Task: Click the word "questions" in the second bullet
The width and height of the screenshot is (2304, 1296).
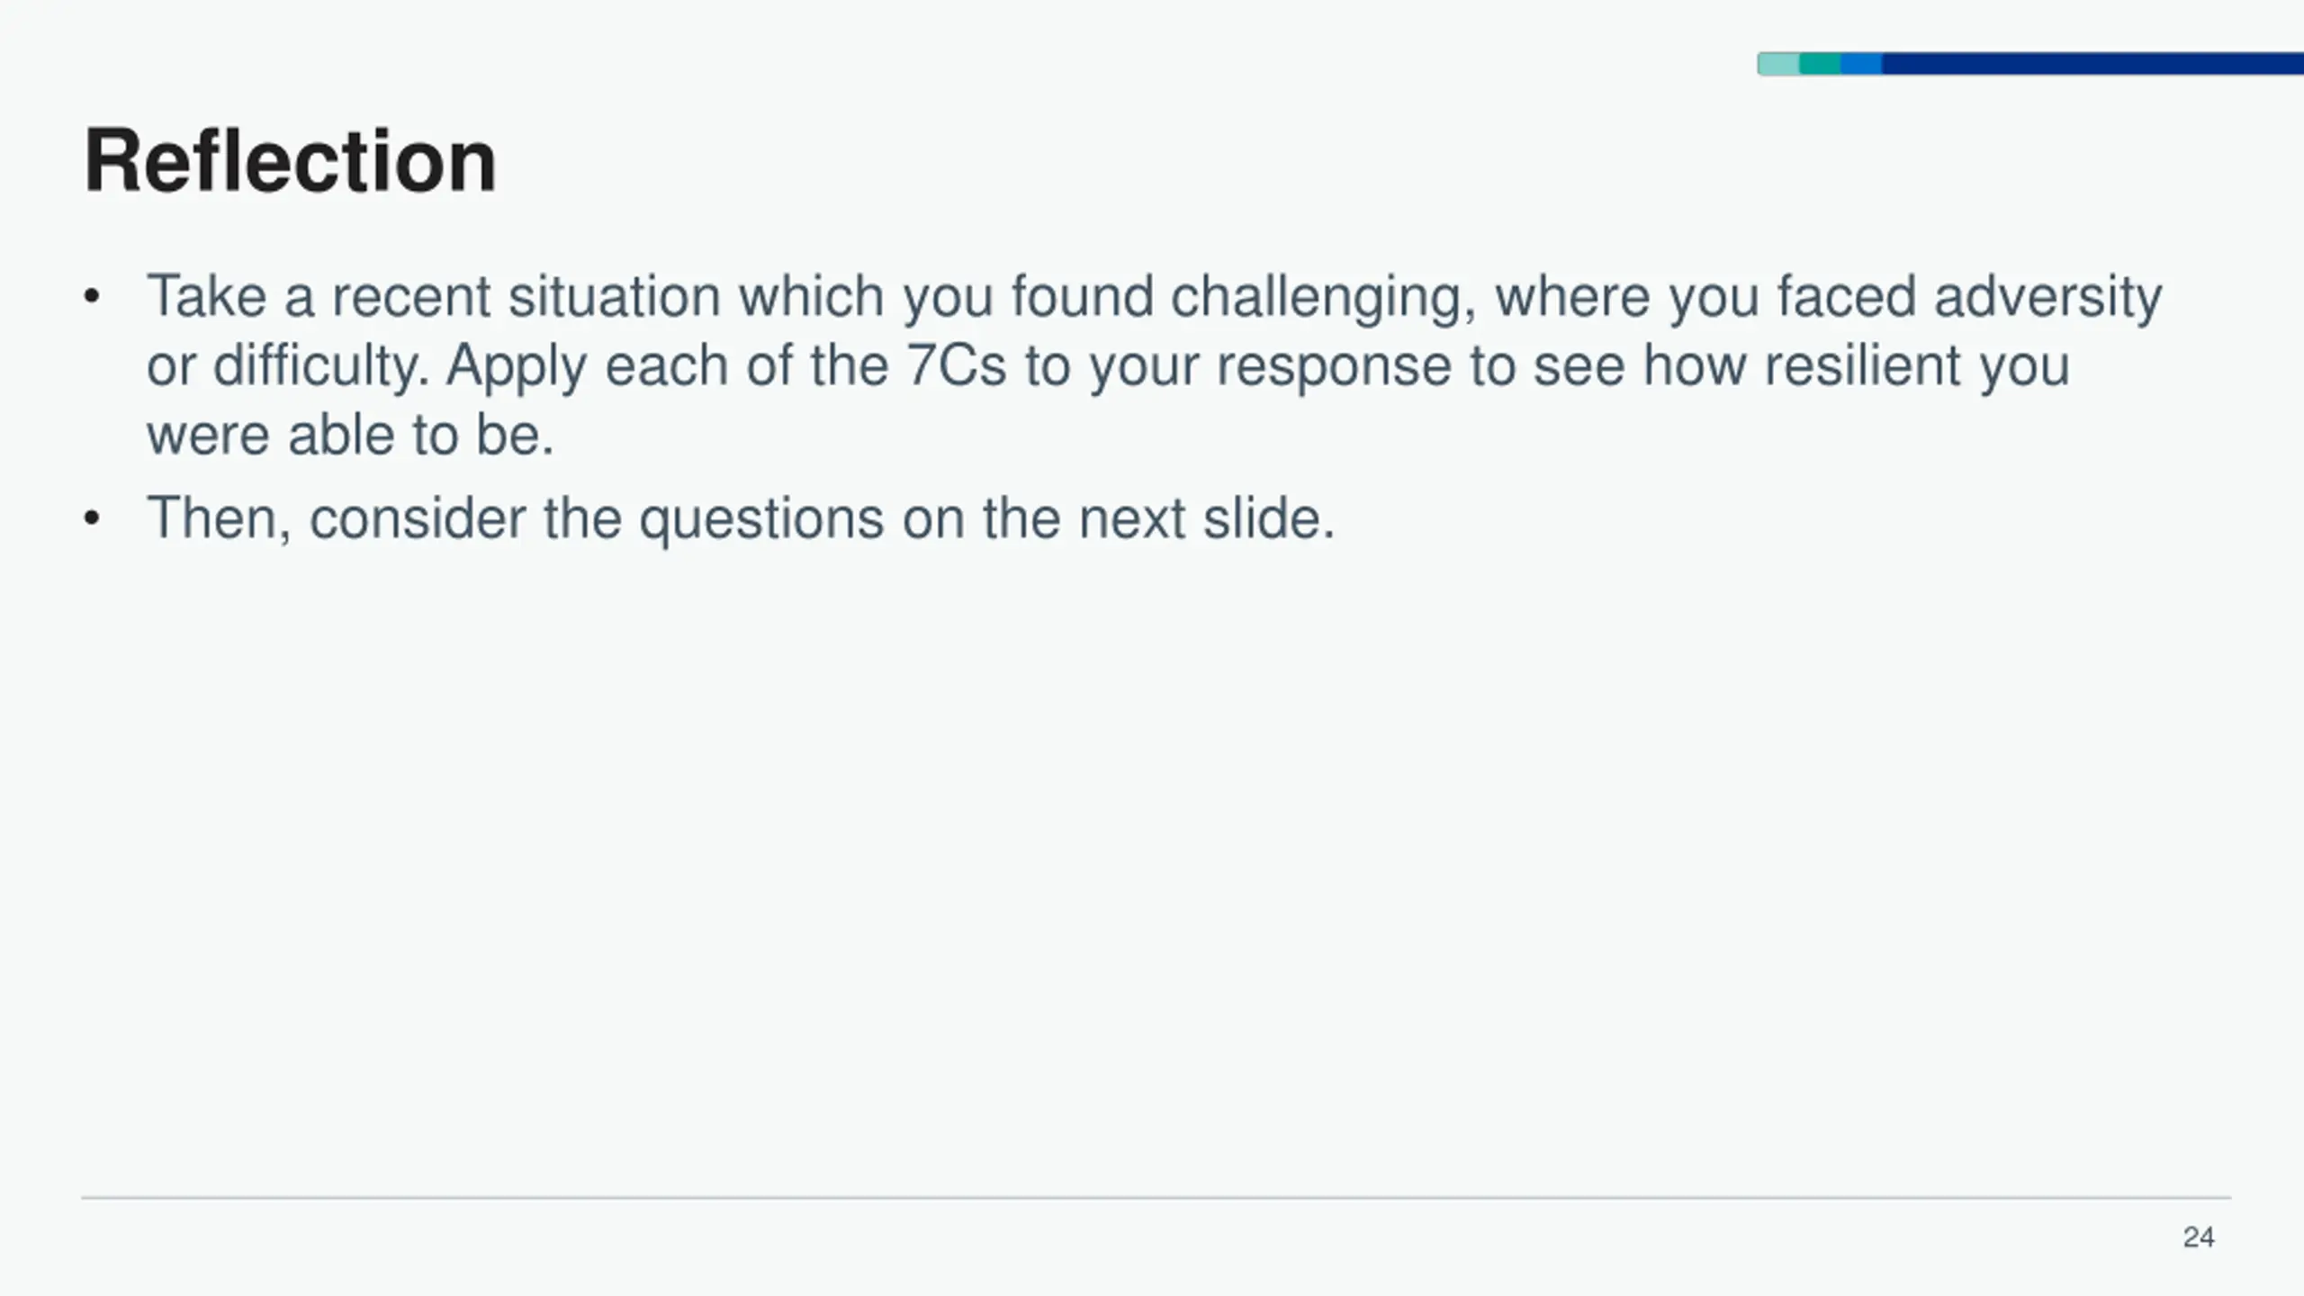Action: click(761, 519)
